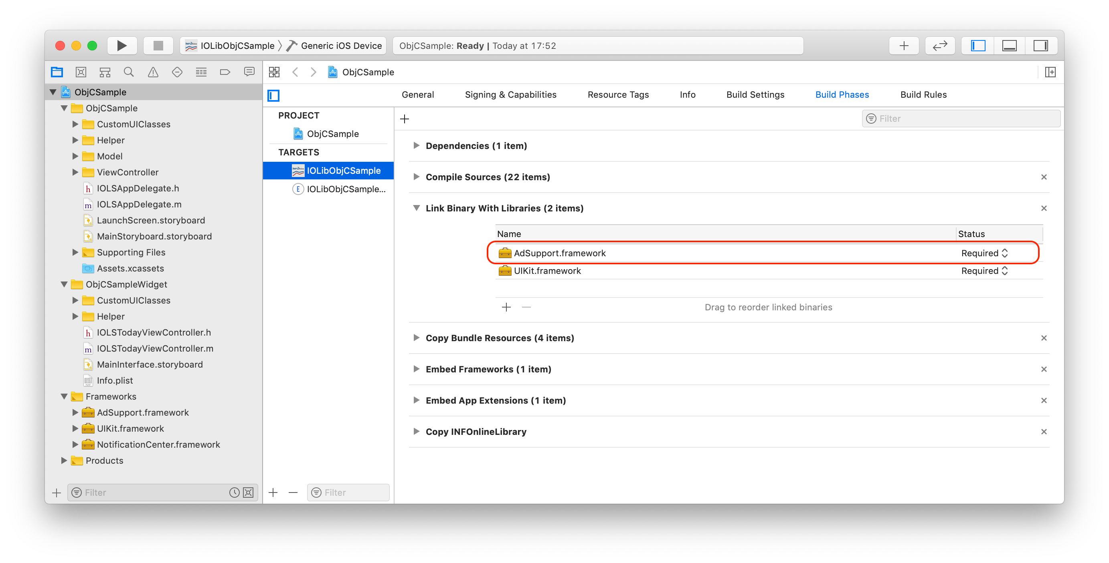Remove the selected target
The image size is (1109, 563).
pyautogui.click(x=293, y=493)
